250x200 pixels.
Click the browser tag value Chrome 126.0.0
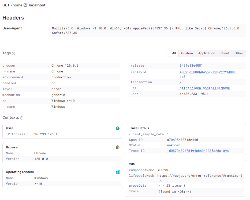65,66
